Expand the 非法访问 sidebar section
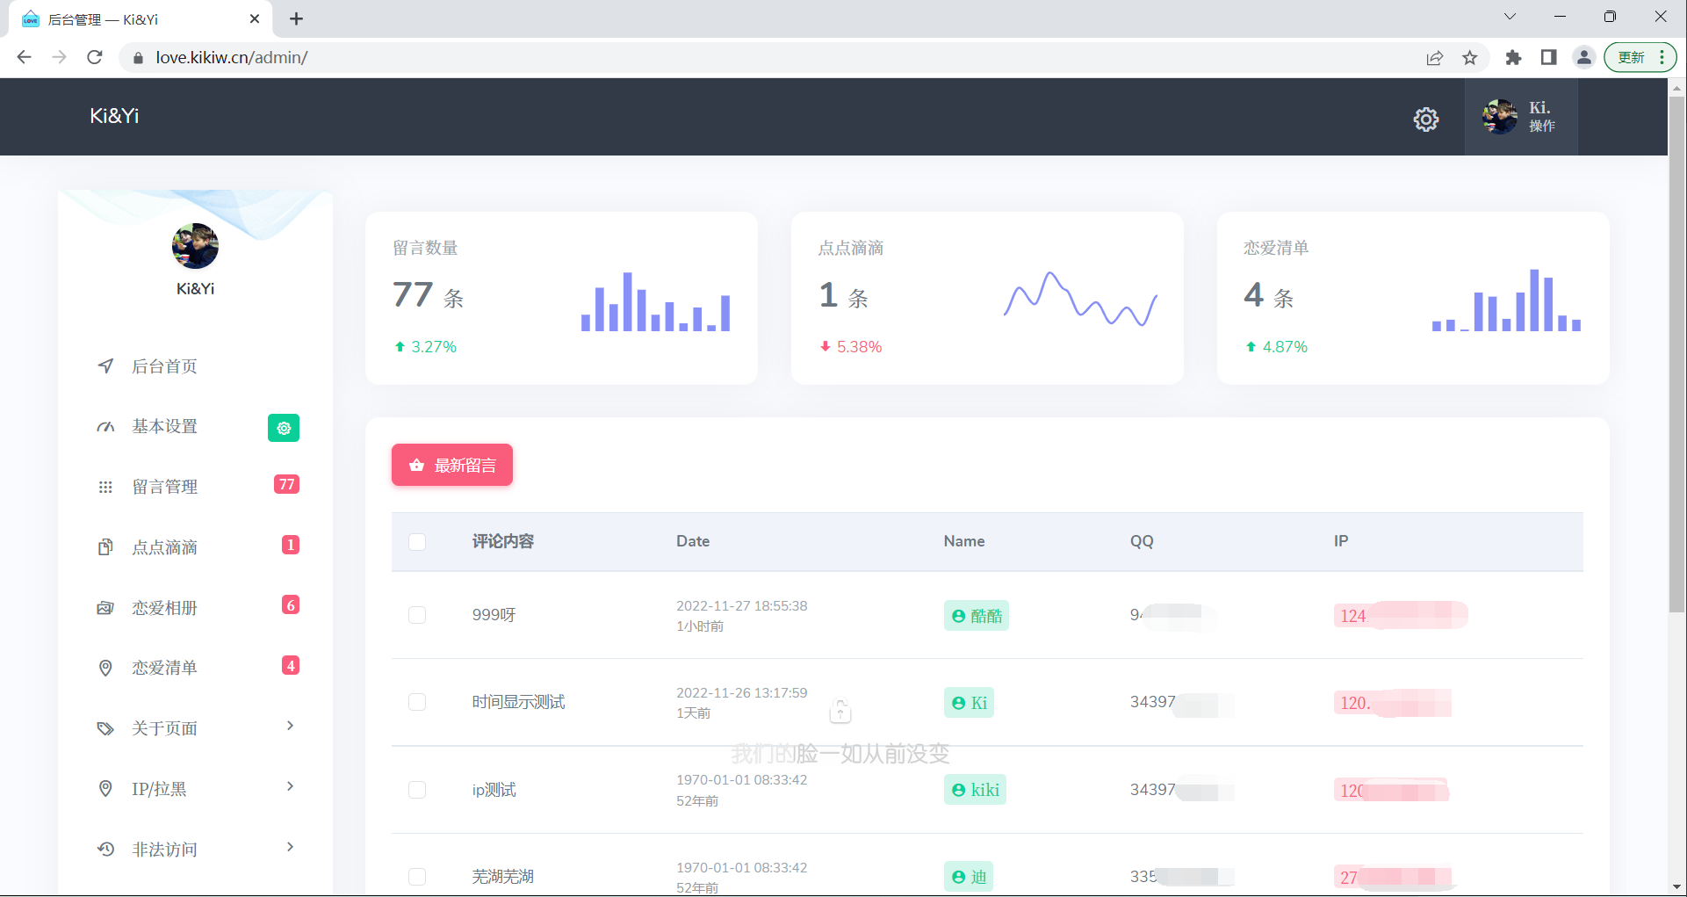1687x897 pixels. (x=290, y=848)
